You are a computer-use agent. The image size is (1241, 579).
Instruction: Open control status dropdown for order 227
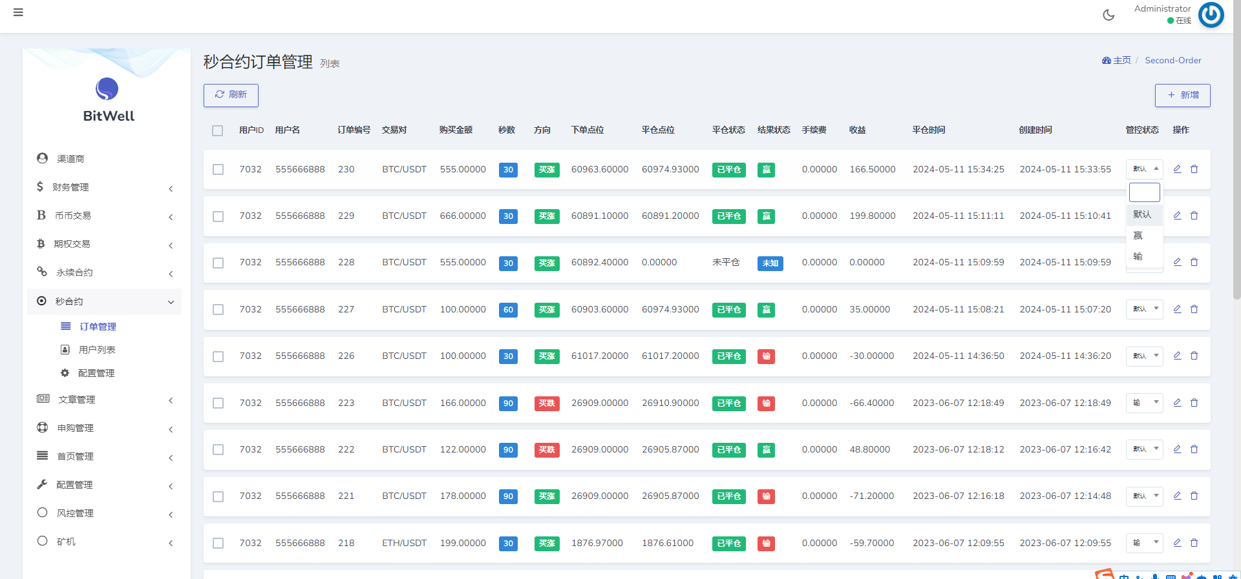(x=1144, y=309)
